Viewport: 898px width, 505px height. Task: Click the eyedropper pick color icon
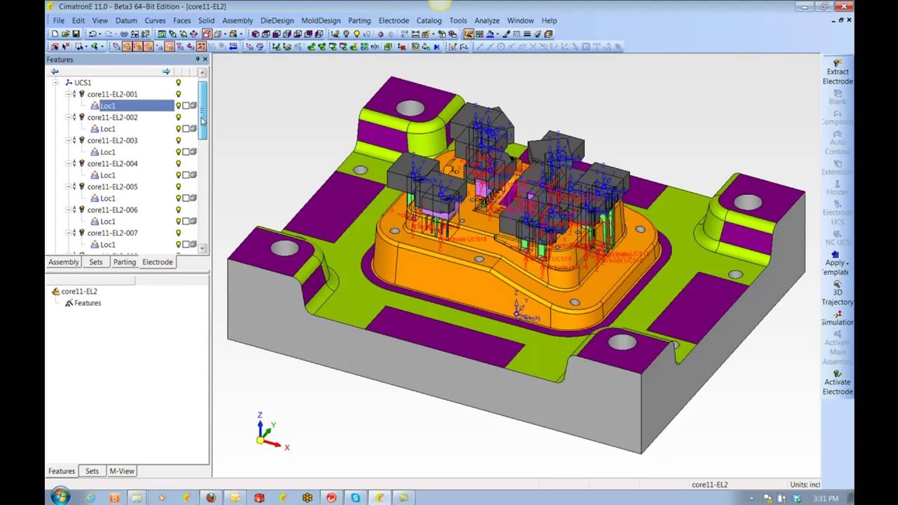(507, 34)
